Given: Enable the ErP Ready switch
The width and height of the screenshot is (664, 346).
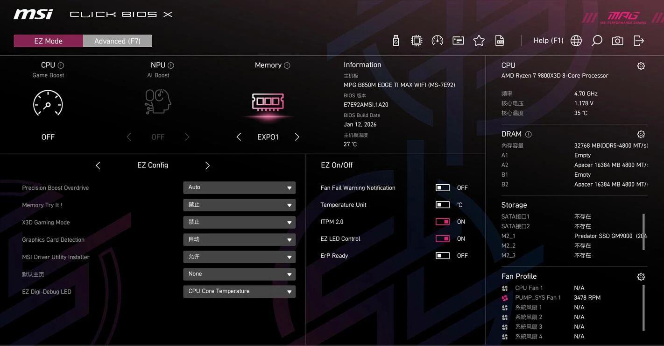Looking at the screenshot, I should [x=443, y=256].
